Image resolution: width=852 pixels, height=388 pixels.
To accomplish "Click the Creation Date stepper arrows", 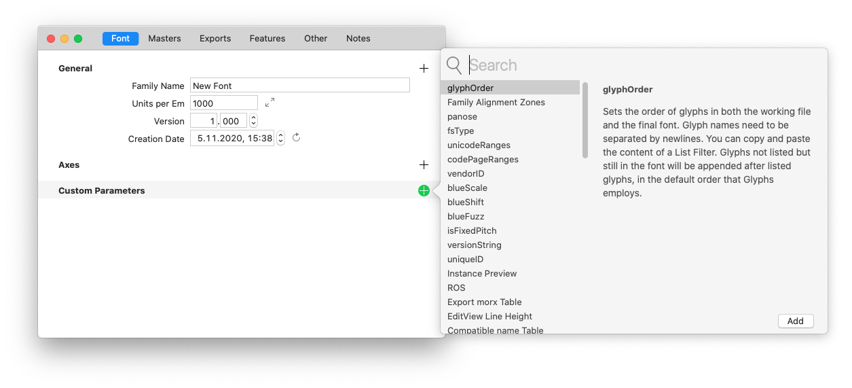I will click(x=280, y=139).
